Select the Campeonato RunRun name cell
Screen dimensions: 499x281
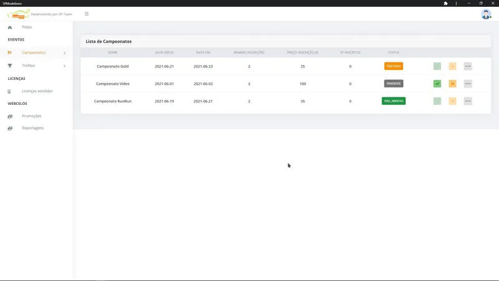click(113, 101)
